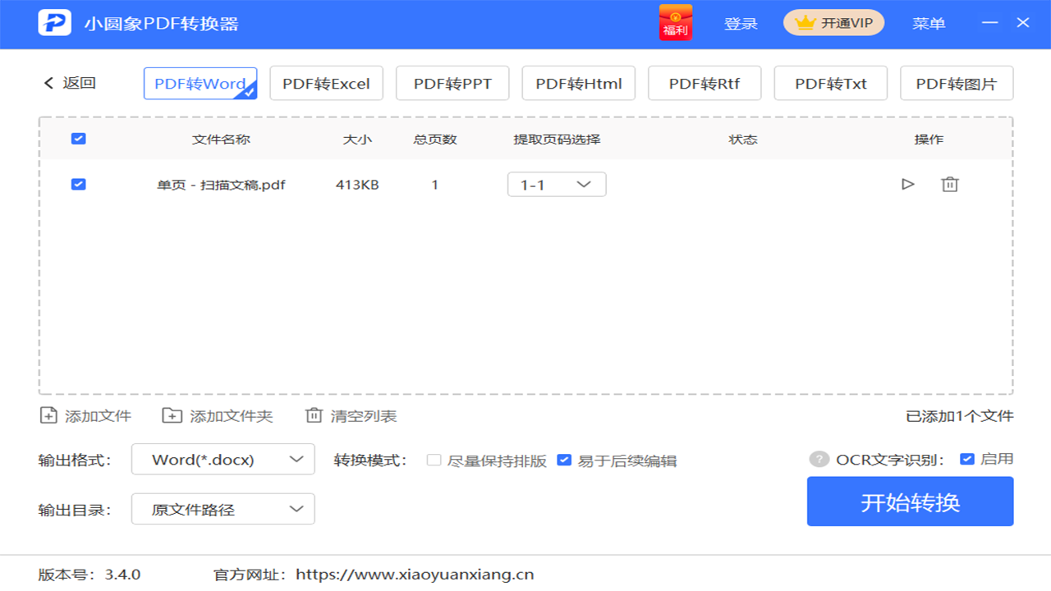Image resolution: width=1051 pixels, height=591 pixels.
Task: Switch to the PDF转Excel tab
Action: point(326,82)
